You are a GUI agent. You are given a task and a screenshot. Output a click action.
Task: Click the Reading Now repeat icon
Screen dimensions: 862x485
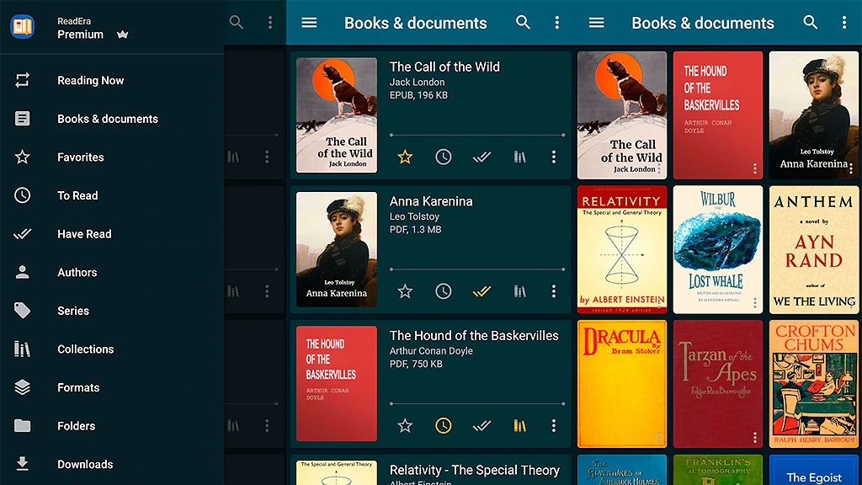(23, 80)
